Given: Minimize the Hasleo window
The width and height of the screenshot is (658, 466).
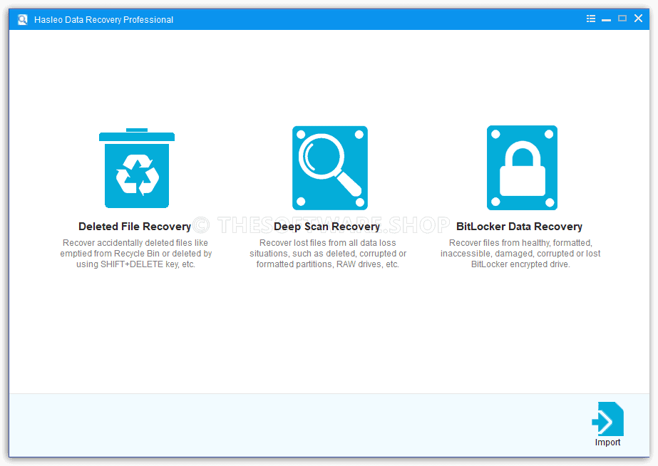Looking at the screenshot, I should 607,19.
